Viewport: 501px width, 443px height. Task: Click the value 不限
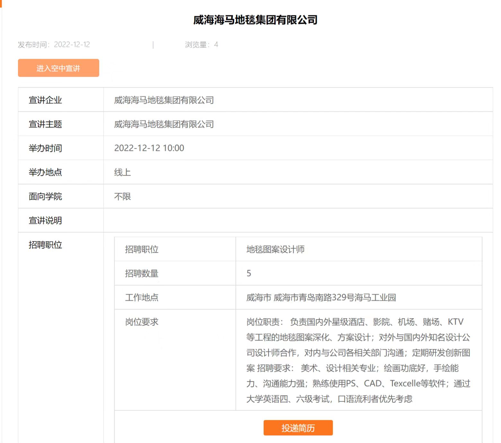(x=122, y=196)
